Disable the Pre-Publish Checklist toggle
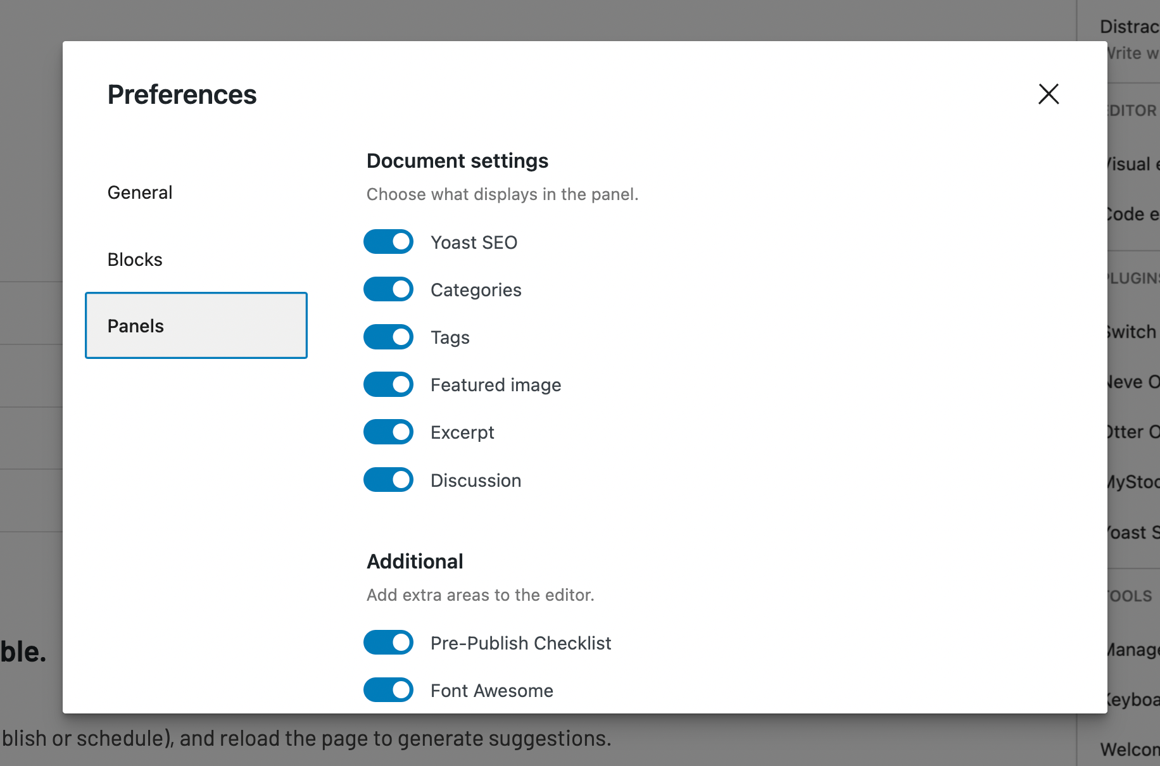The width and height of the screenshot is (1160, 766). click(388, 643)
